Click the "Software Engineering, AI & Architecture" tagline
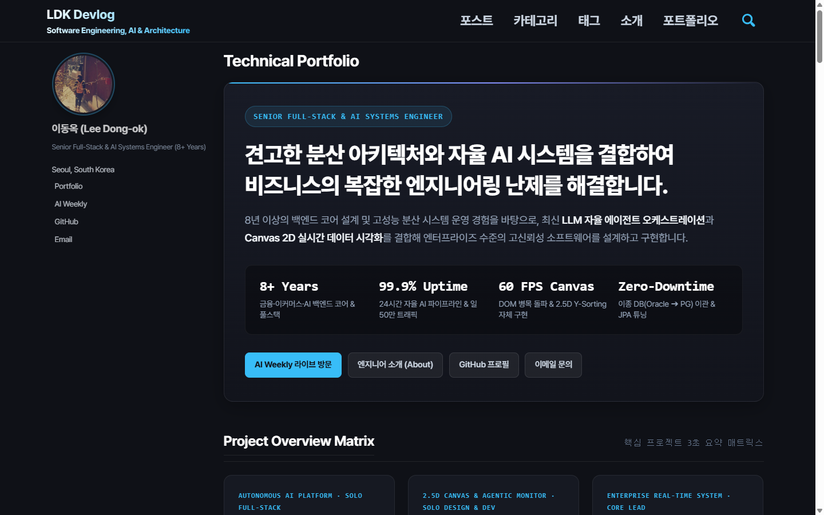The image size is (824, 515). click(118, 31)
